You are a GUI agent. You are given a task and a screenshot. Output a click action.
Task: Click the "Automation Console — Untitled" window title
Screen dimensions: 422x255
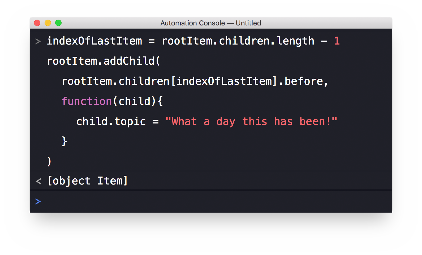[x=211, y=23]
